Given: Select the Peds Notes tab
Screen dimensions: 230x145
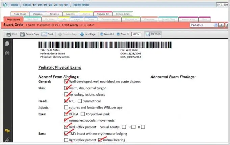Looking at the screenshot, I should pyautogui.click(x=14, y=19).
